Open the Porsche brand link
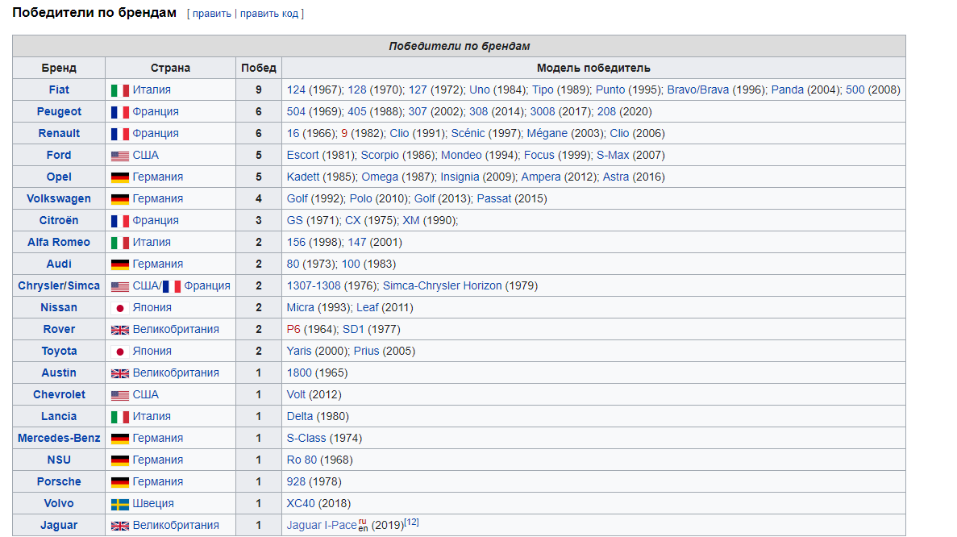957x537 pixels. coord(59,481)
